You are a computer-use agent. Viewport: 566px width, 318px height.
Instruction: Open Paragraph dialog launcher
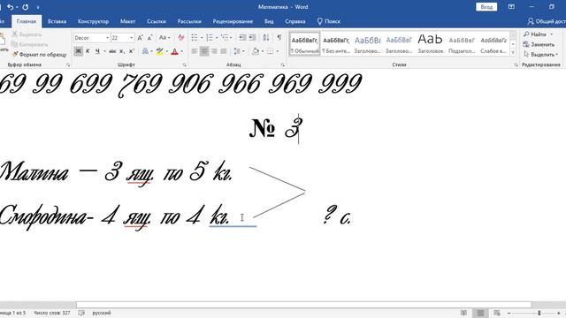[283, 64]
